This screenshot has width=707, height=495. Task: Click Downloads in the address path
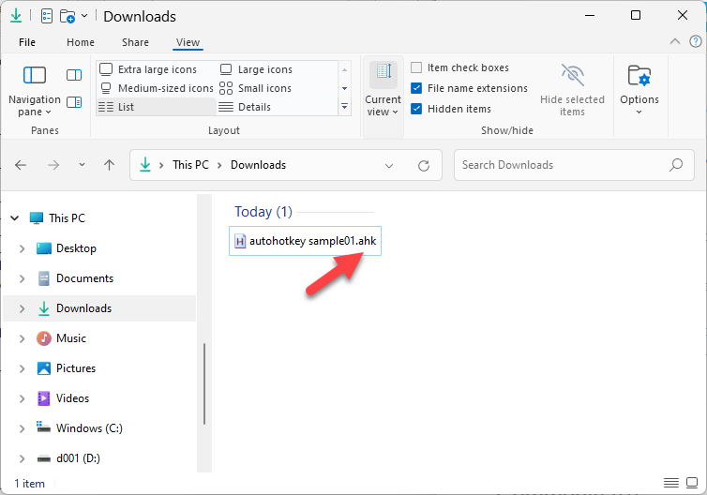(x=259, y=165)
